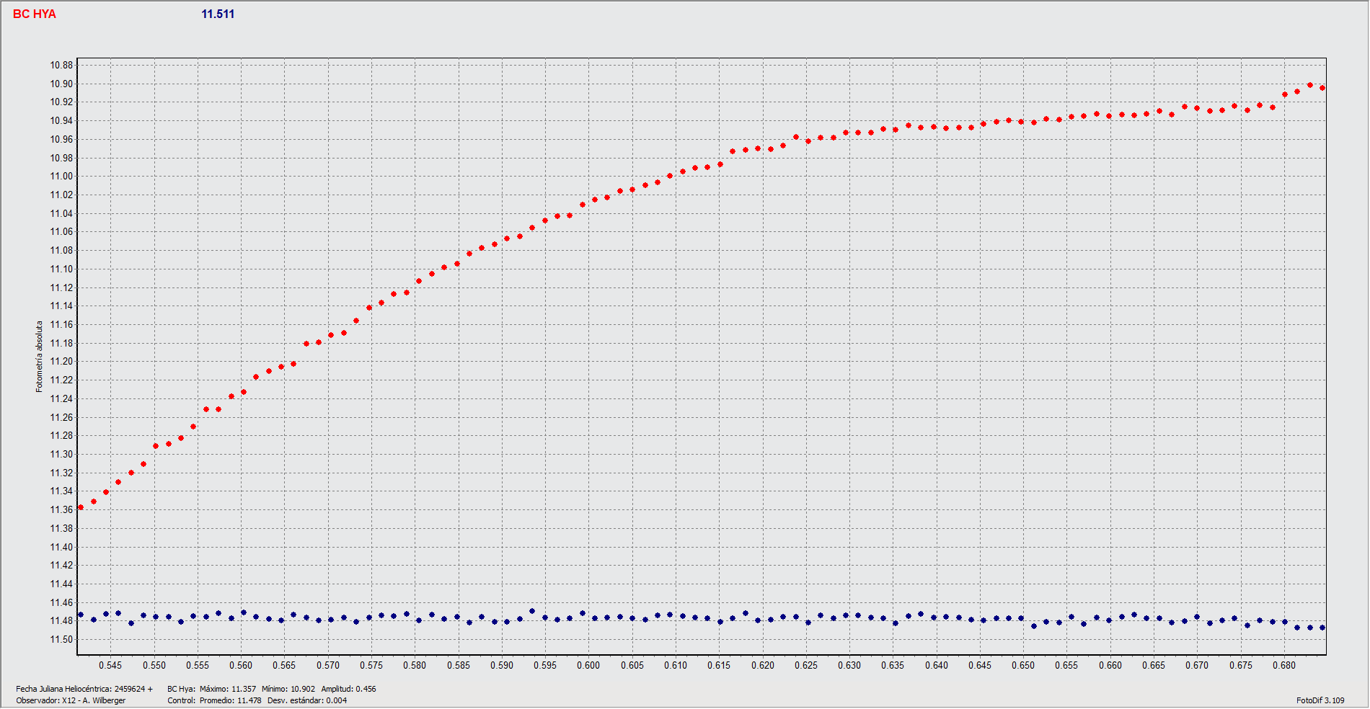Click the 10.88 label on the y-axis
1370x709 pixels.
click(61, 66)
